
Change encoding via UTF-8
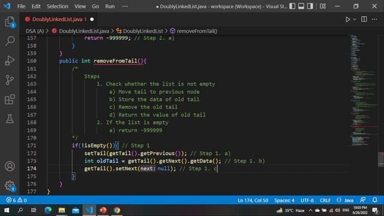tap(307, 200)
